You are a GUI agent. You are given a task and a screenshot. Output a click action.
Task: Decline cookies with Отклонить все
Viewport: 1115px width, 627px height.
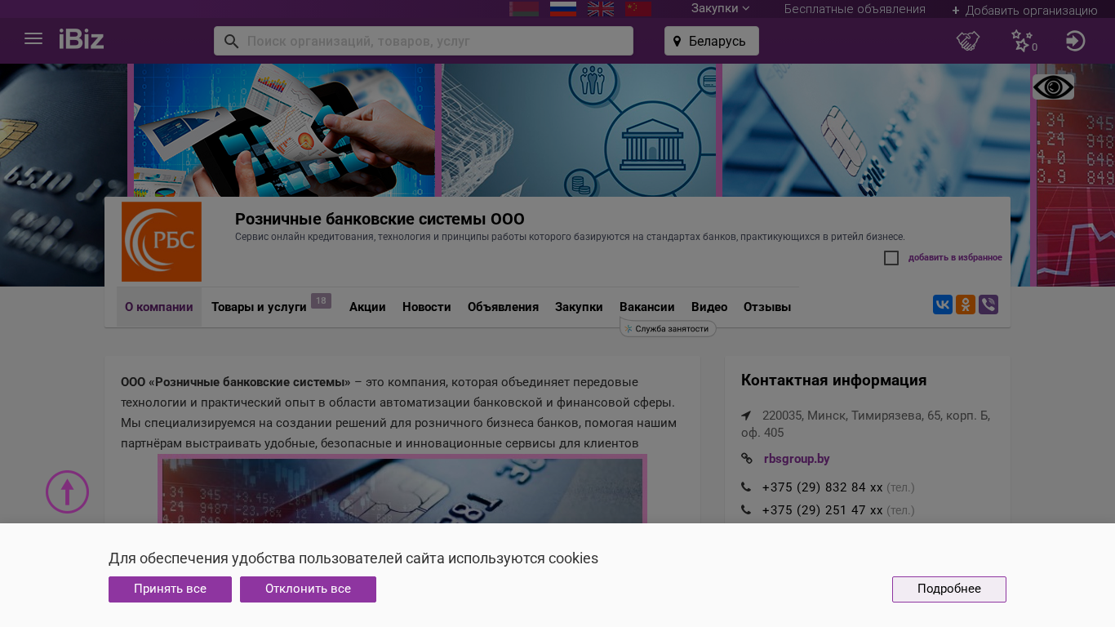[308, 589]
